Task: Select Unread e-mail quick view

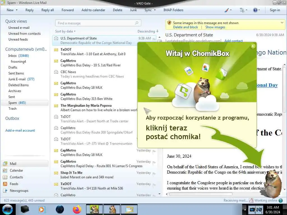Action: click(19, 28)
